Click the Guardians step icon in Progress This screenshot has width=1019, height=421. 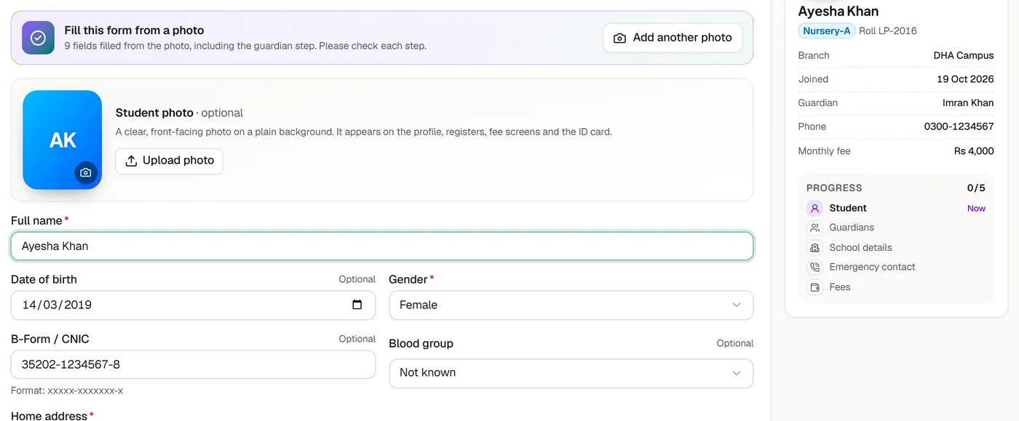tap(814, 228)
